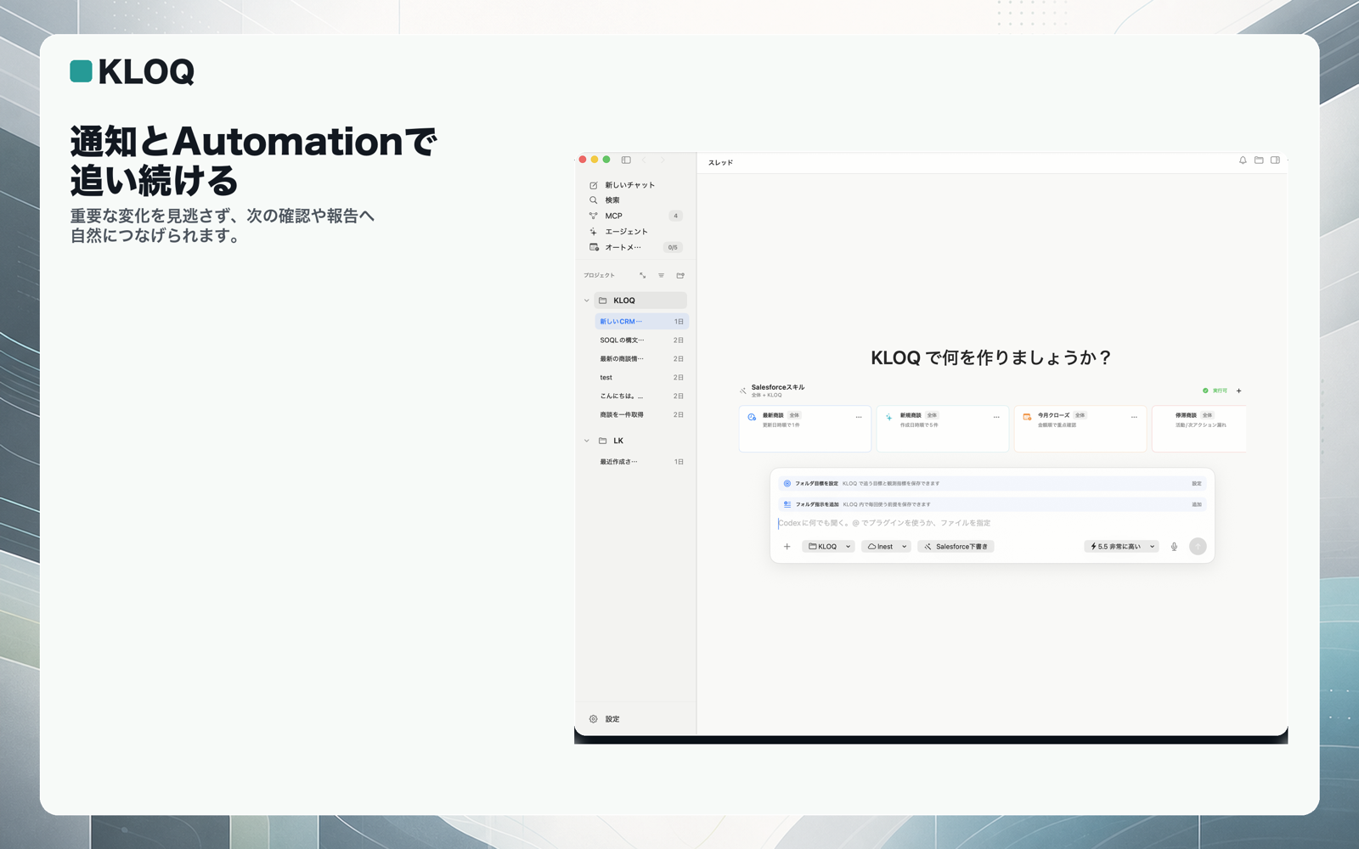1359x849 pixels.
Task: Open the 最新の商談情… thread
Action: click(642, 359)
